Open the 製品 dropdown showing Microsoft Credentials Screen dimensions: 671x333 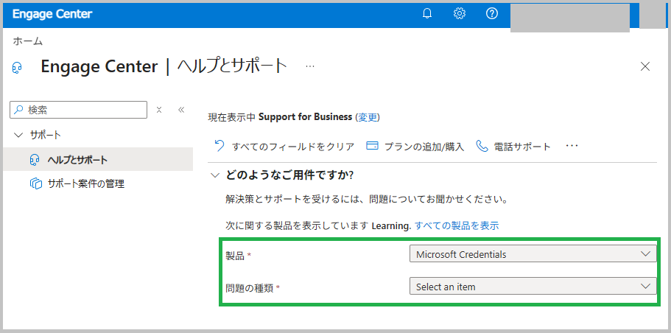click(533, 254)
